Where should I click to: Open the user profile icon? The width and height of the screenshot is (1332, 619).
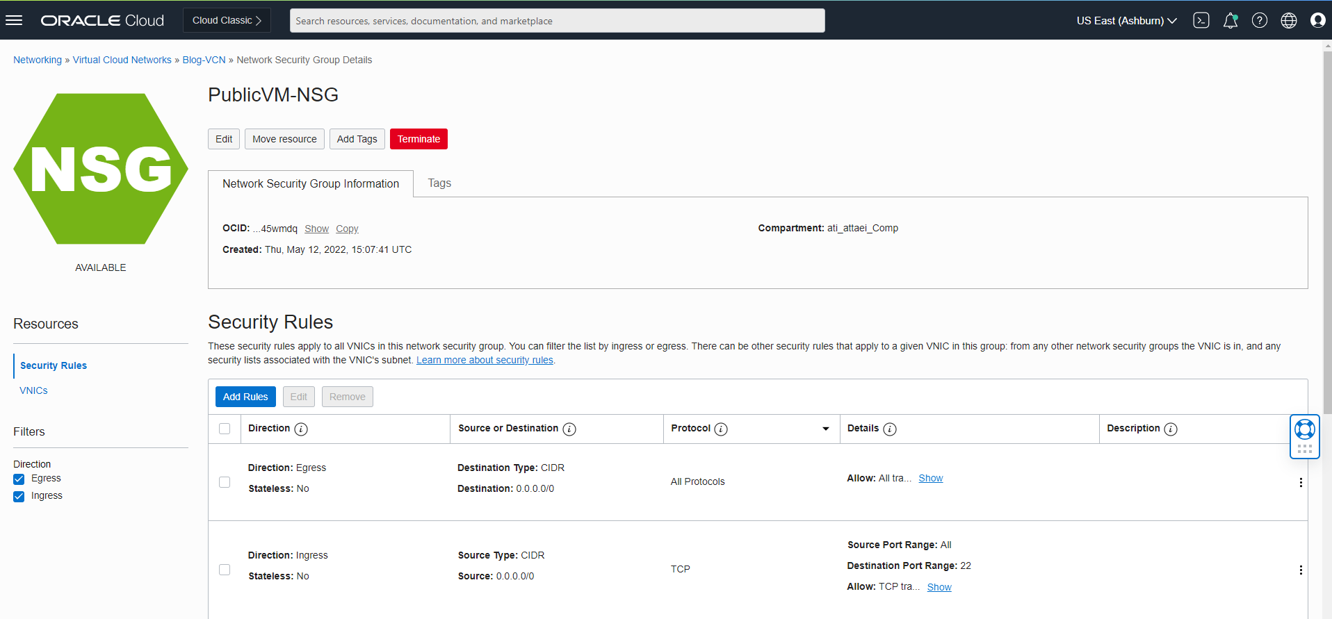click(x=1317, y=20)
